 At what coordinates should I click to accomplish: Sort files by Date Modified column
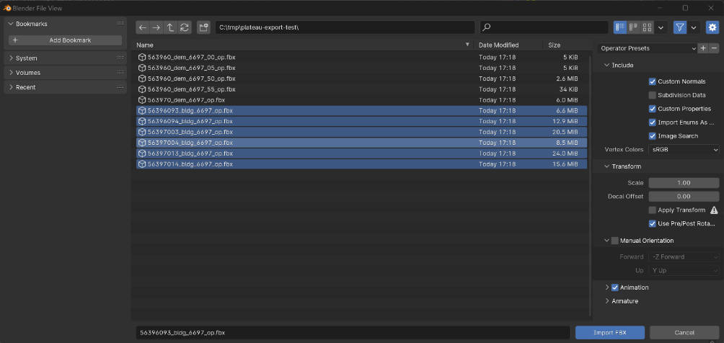[508, 45]
